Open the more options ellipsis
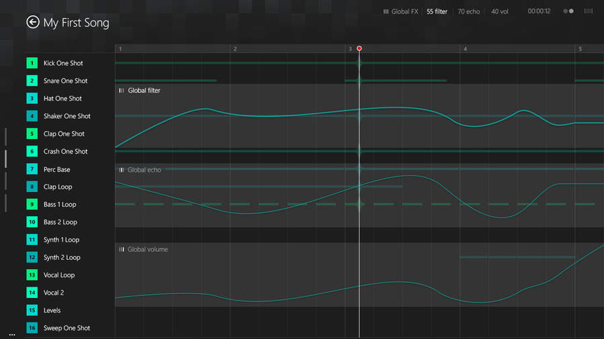Viewport: 604px width, 339px height. point(12,335)
